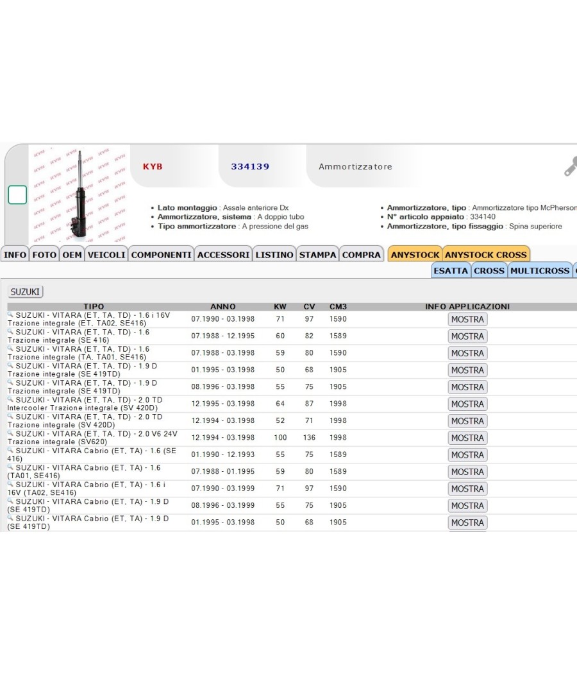Click the KYB brand name
The width and height of the screenshot is (577, 674).
click(x=153, y=166)
